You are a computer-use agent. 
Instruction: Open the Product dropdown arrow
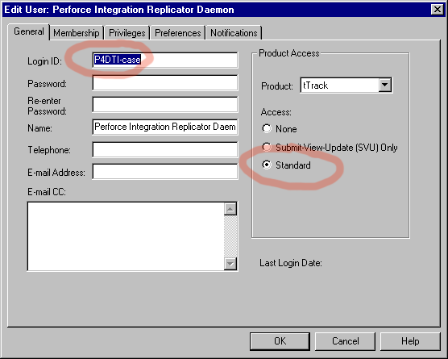(x=385, y=85)
